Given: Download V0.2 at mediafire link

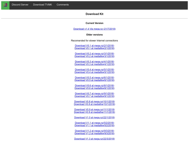Looking at the screenshot, I should [94, 56].
